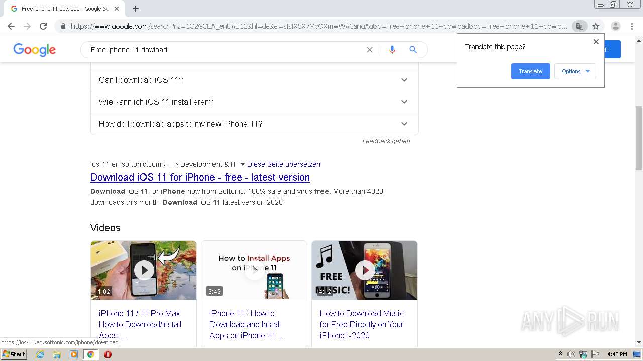
Task: Open the volume control in tray
Action: pos(571,354)
